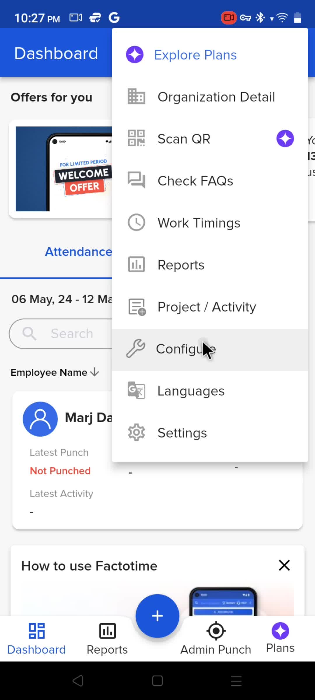Click the gear icon for Settings
The height and width of the screenshot is (700, 315).
click(x=136, y=432)
